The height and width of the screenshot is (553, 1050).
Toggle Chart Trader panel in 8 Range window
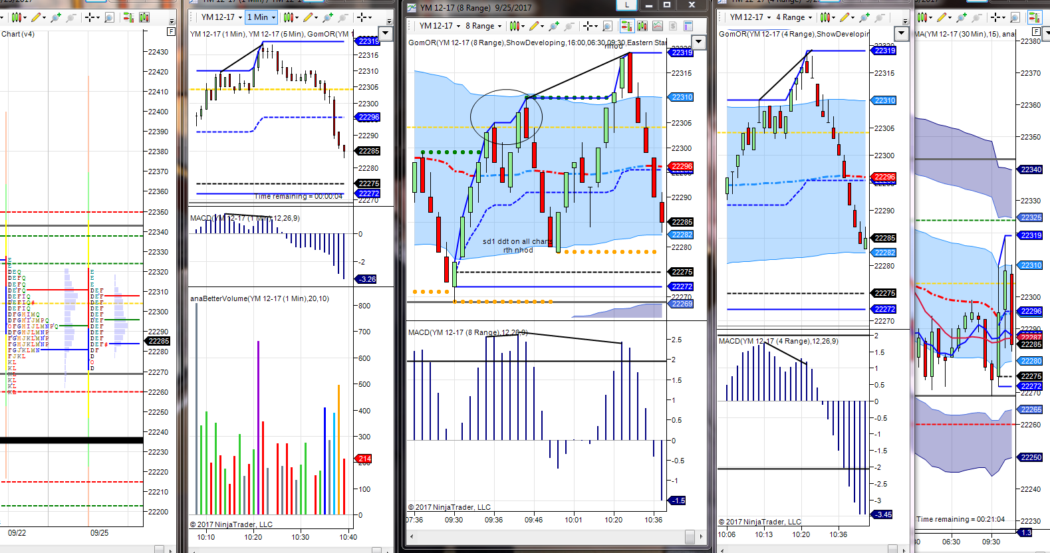[627, 26]
